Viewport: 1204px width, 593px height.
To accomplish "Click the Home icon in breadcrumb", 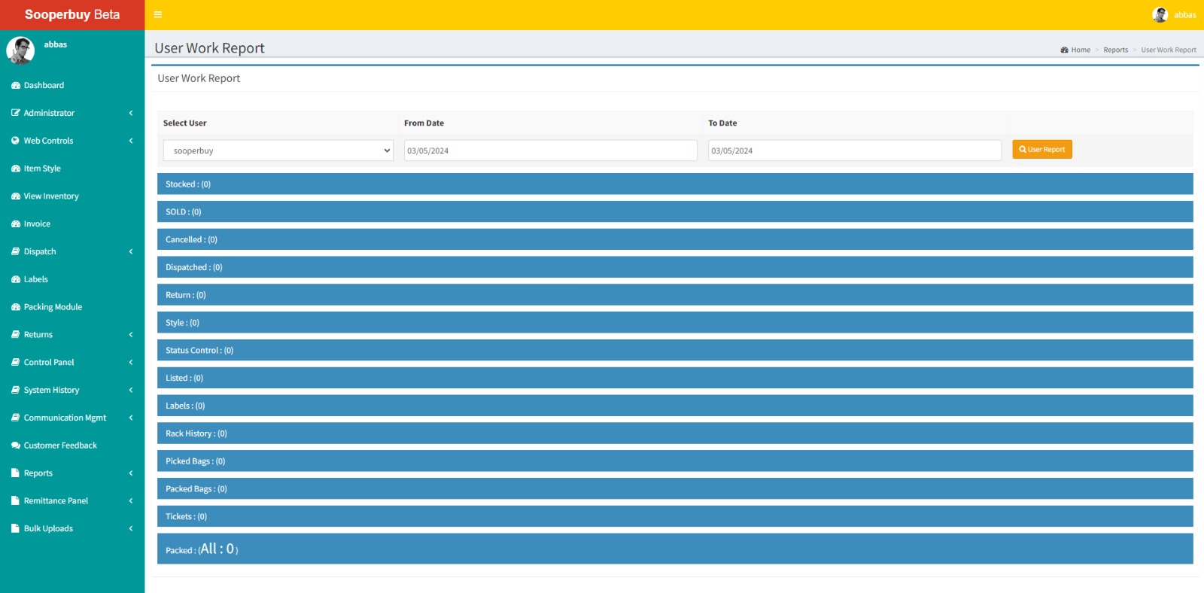I will pyautogui.click(x=1064, y=50).
